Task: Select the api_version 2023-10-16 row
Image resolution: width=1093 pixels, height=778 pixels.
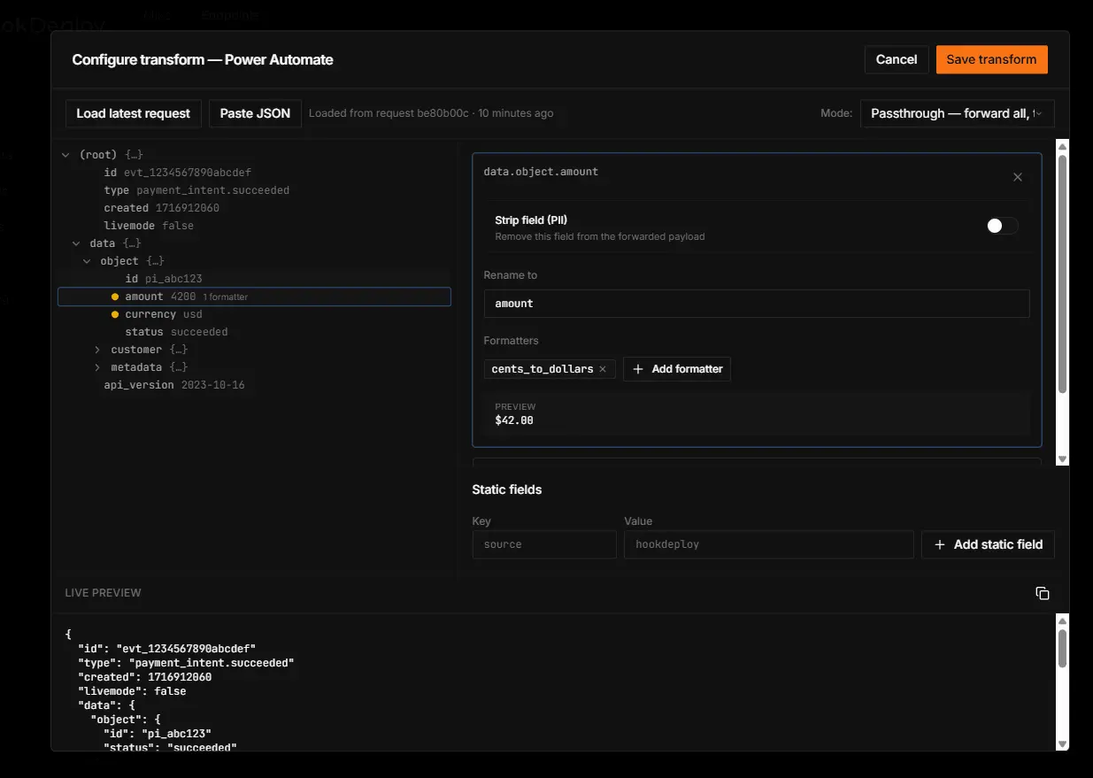Action: 254,385
